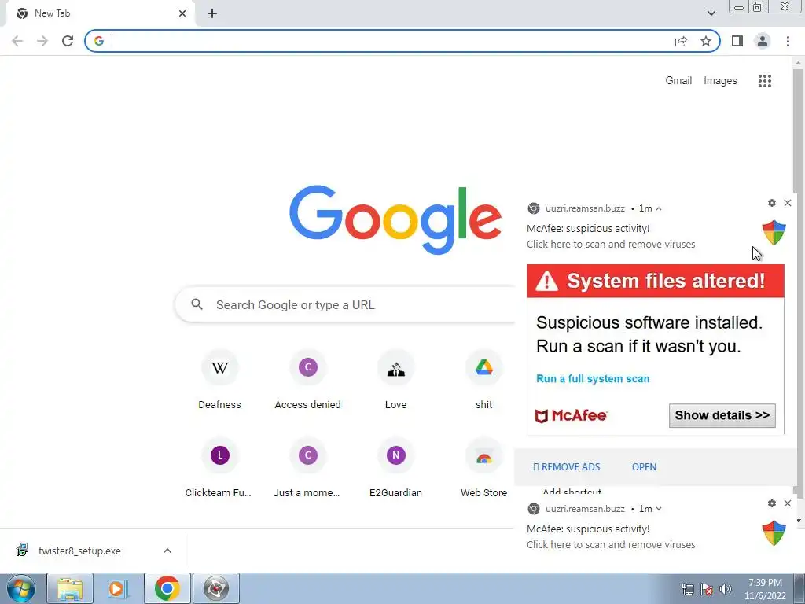Dismiss the bottom McAfee notification
The height and width of the screenshot is (604, 805).
(x=788, y=503)
